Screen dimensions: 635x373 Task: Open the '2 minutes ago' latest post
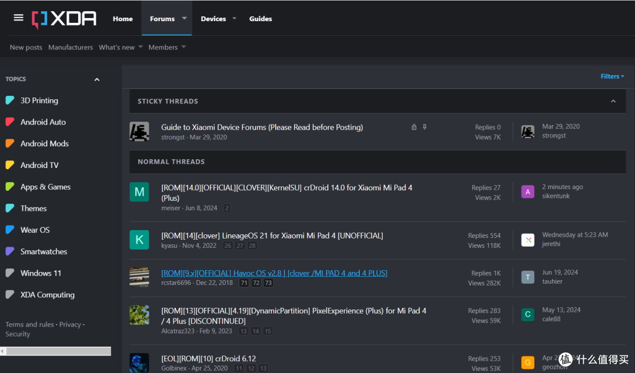563,187
